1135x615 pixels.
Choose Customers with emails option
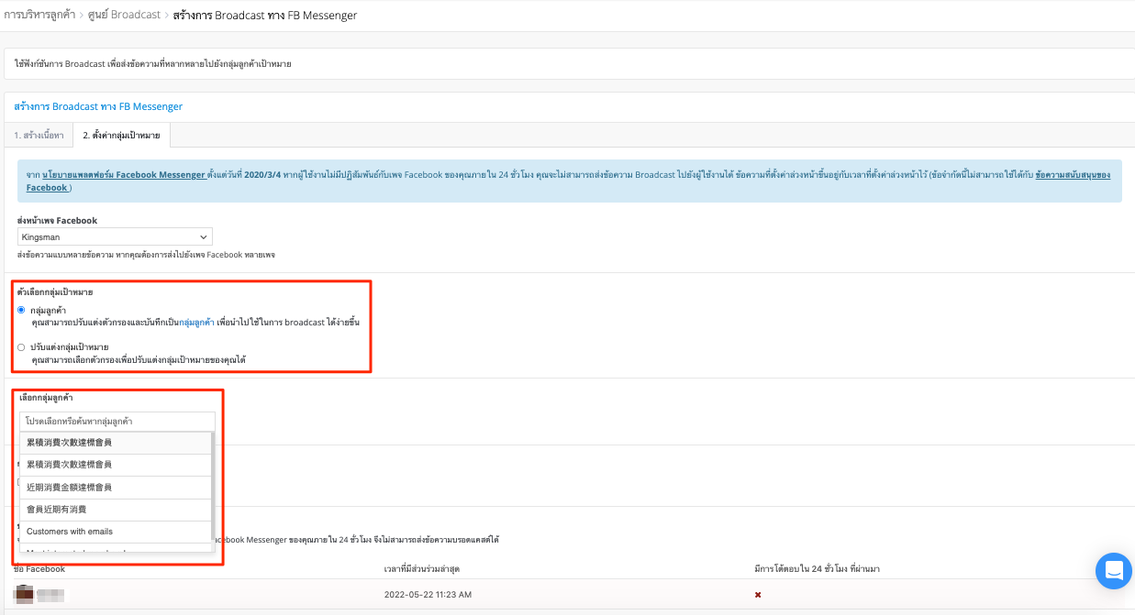116,532
